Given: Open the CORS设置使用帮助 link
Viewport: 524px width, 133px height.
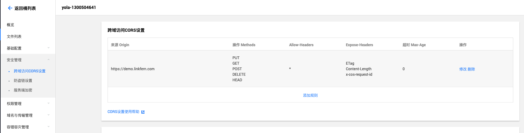Looking at the screenshot, I should 123,112.
